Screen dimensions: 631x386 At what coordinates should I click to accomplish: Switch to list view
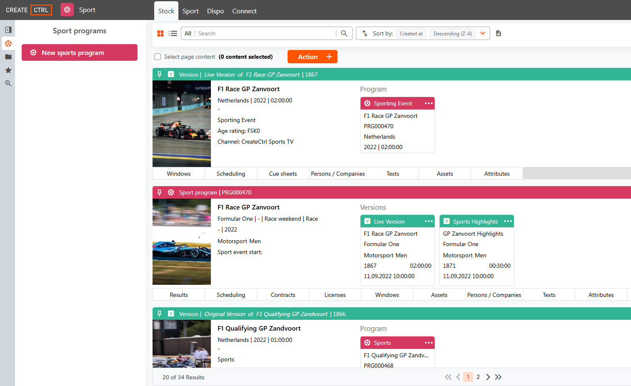pyautogui.click(x=173, y=33)
